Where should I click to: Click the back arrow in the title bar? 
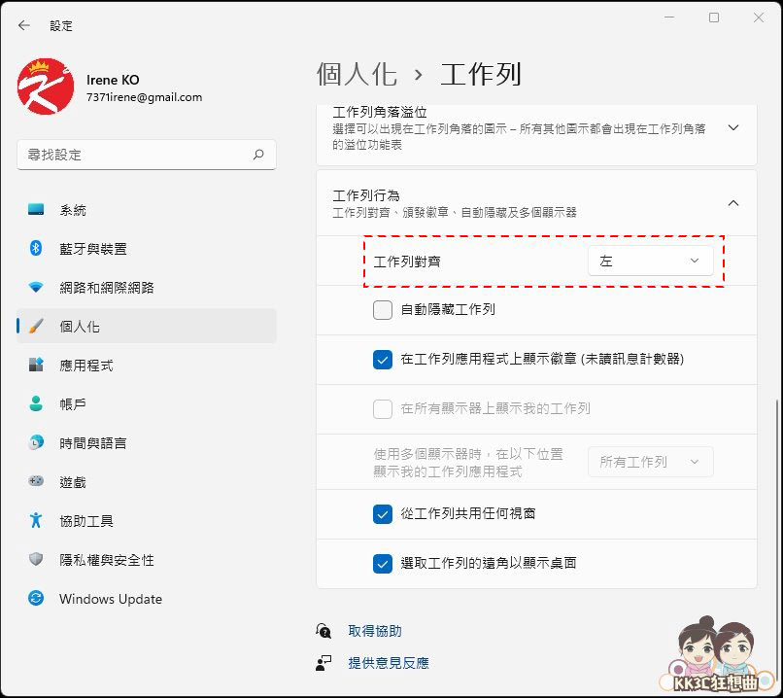click(24, 25)
